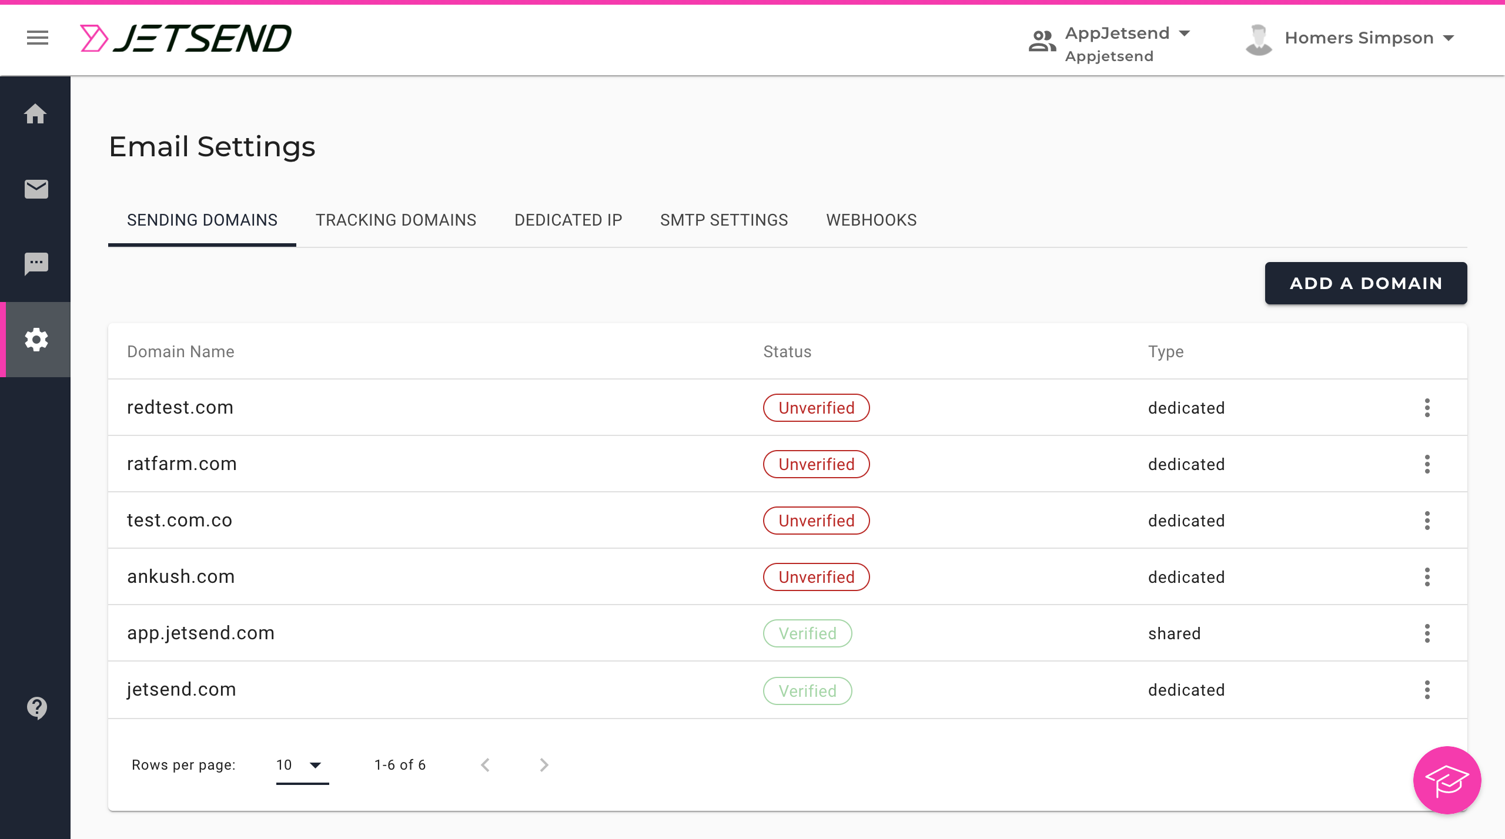The width and height of the screenshot is (1505, 839).
Task: Open three-dot menu for app.jetsend.com
Action: coord(1427,633)
